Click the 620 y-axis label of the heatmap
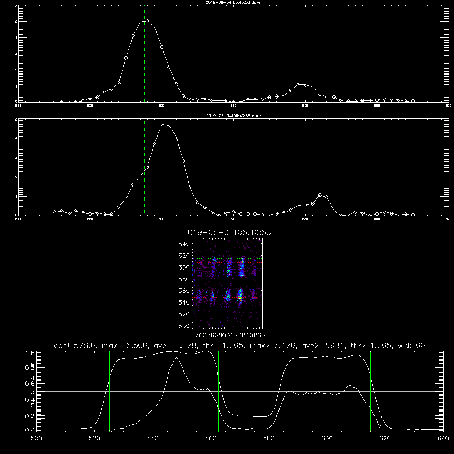 [x=184, y=256]
